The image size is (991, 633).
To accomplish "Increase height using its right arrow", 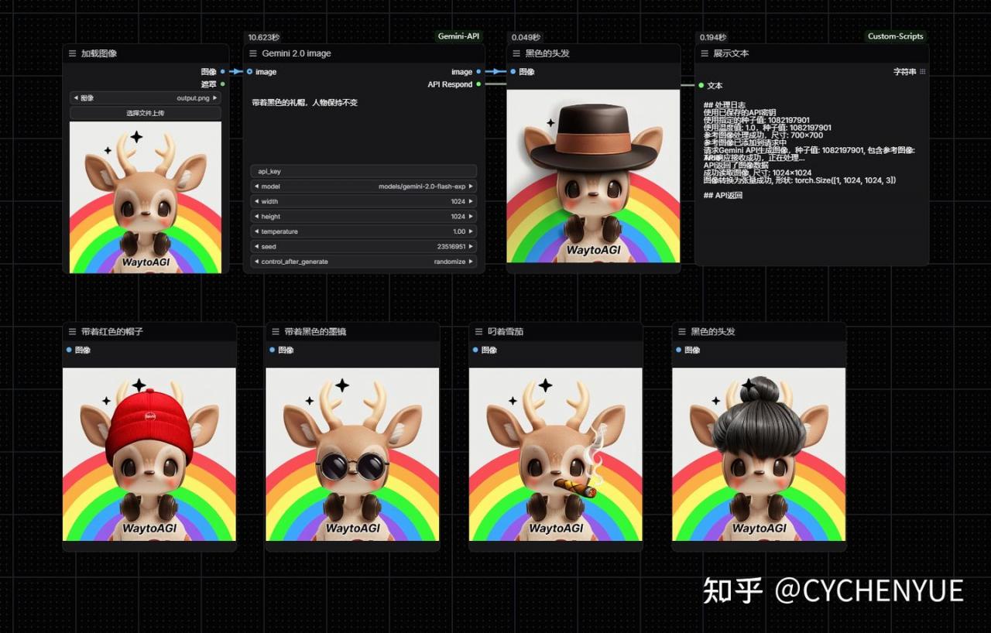I will click(471, 217).
